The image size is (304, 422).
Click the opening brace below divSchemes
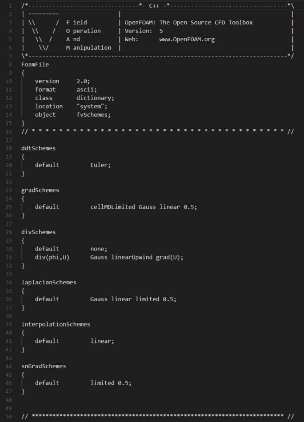[x=23, y=241]
